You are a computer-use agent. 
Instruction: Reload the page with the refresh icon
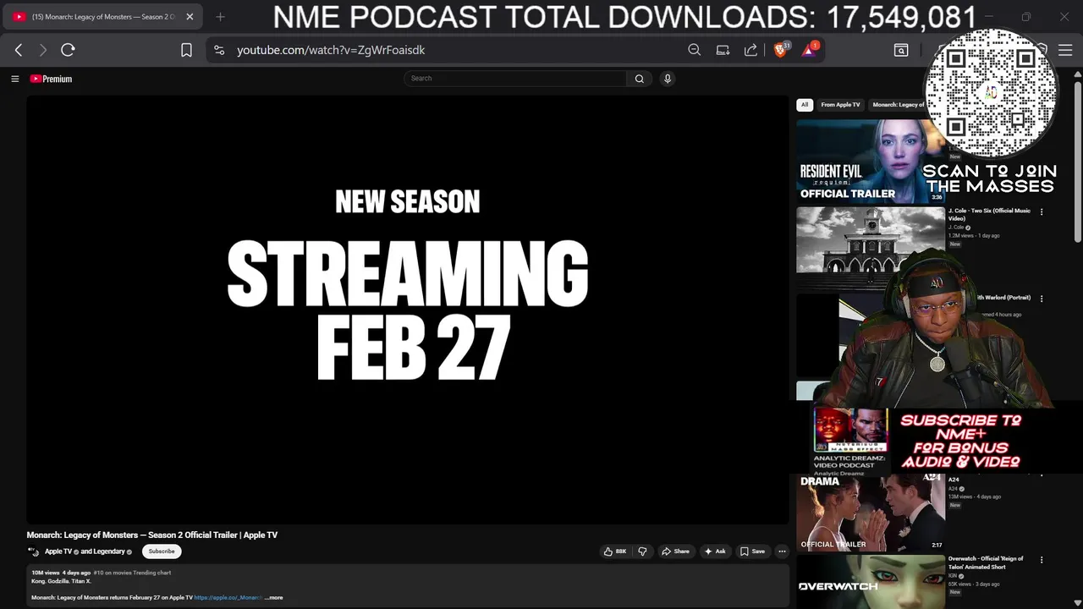(68, 50)
